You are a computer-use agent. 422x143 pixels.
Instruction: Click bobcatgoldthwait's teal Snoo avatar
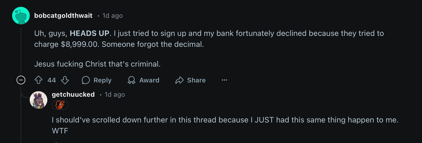(21, 16)
